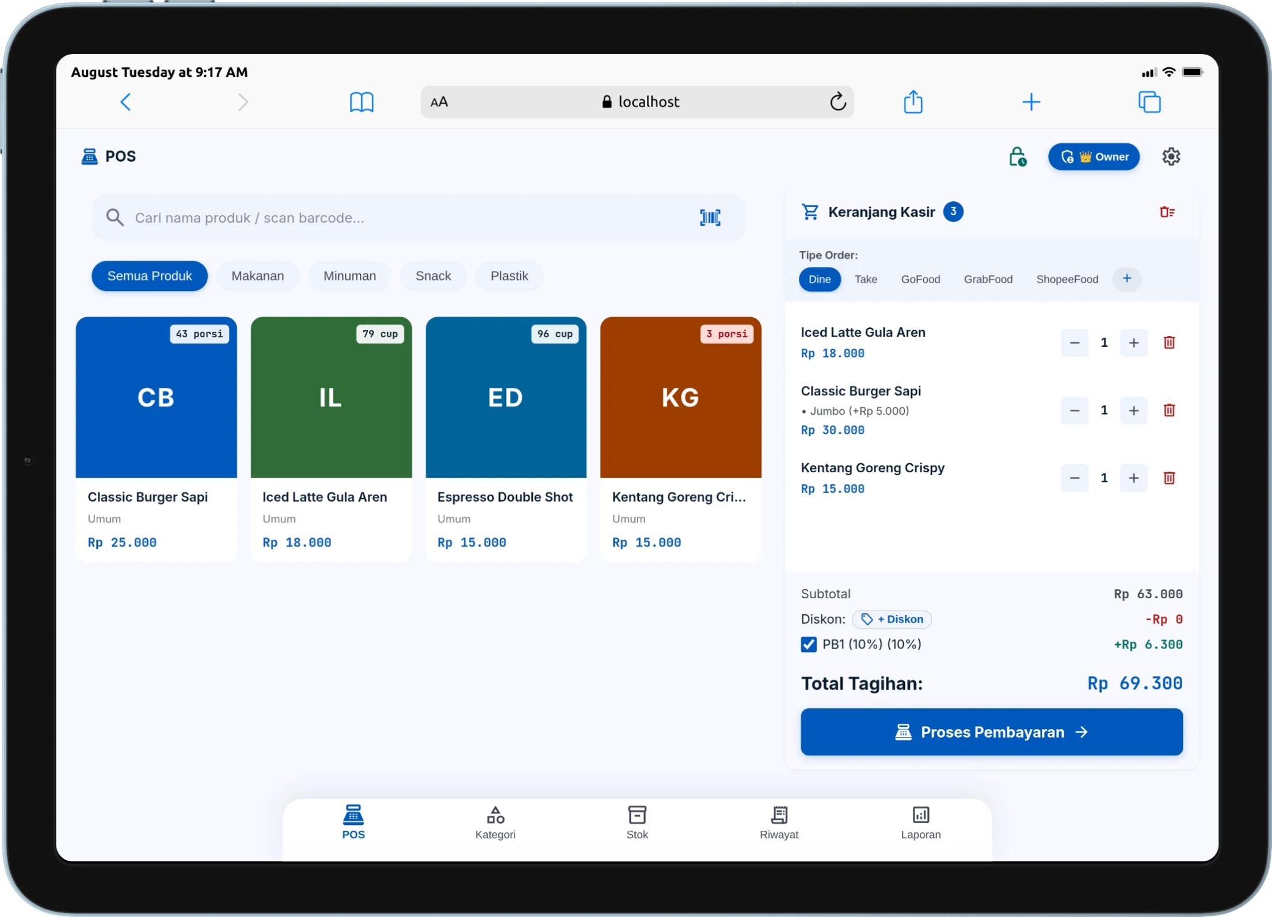This screenshot has width=1272, height=917.
Task: Filter products by Plastik
Action: pos(509,276)
